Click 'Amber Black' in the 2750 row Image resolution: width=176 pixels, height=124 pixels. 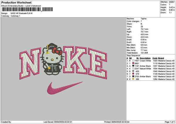pyautogui.click(x=145, y=76)
